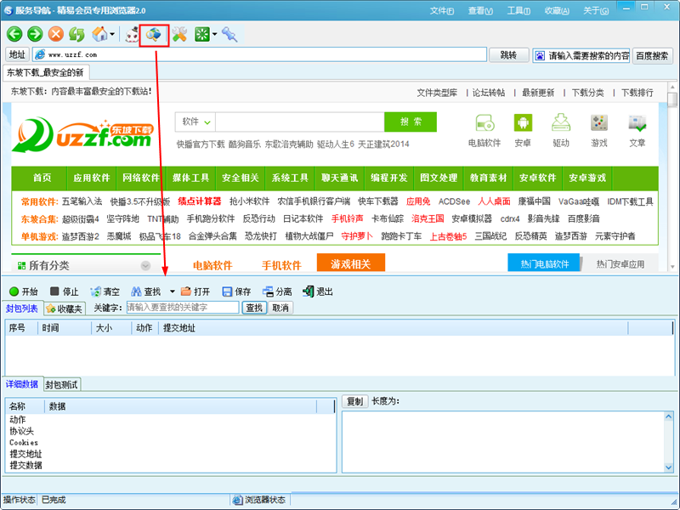Click the green forward arrow button
This screenshot has height=510, width=680.
[35, 34]
